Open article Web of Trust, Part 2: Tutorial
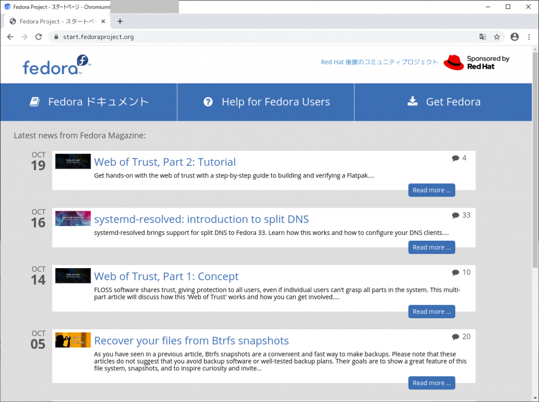Image resolution: width=539 pixels, height=402 pixels. (165, 162)
